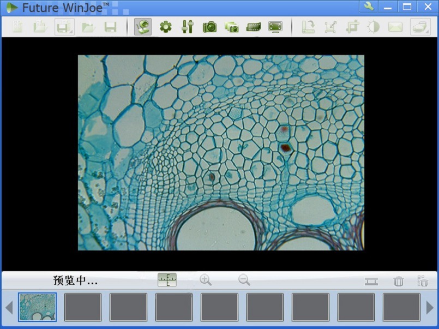Toggle the ruler measurement scale
The image size is (439, 329).
click(x=167, y=280)
